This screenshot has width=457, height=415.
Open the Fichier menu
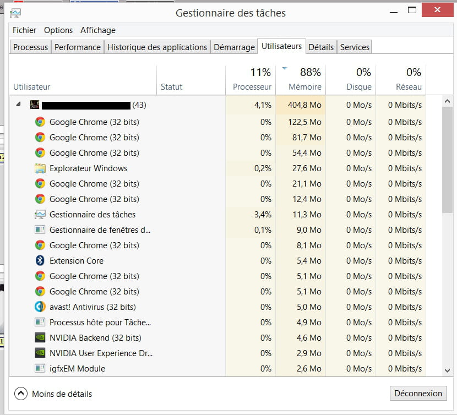(24, 30)
